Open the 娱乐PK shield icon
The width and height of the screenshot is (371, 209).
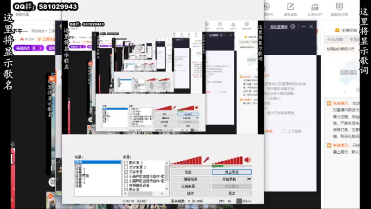(267, 7)
